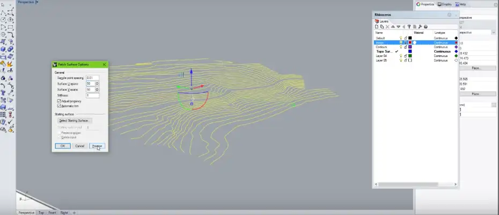Open Layers panel help question icon

(x=425, y=27)
